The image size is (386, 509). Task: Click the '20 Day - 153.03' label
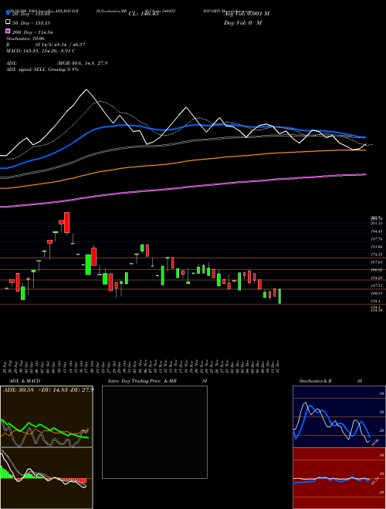point(31,14)
